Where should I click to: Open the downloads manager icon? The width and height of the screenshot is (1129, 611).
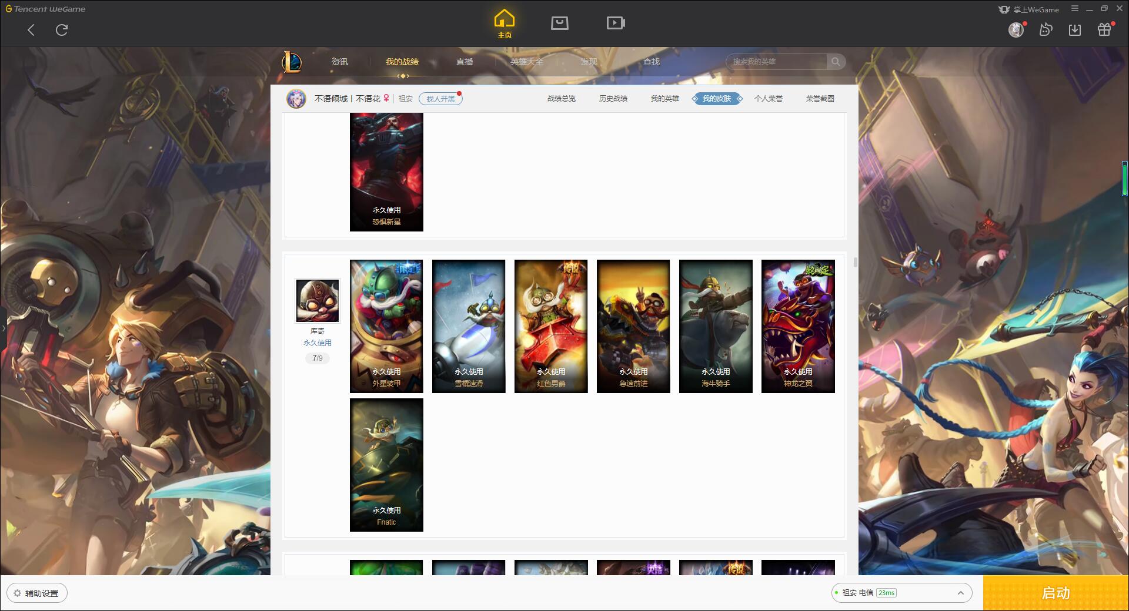pyautogui.click(x=1075, y=29)
